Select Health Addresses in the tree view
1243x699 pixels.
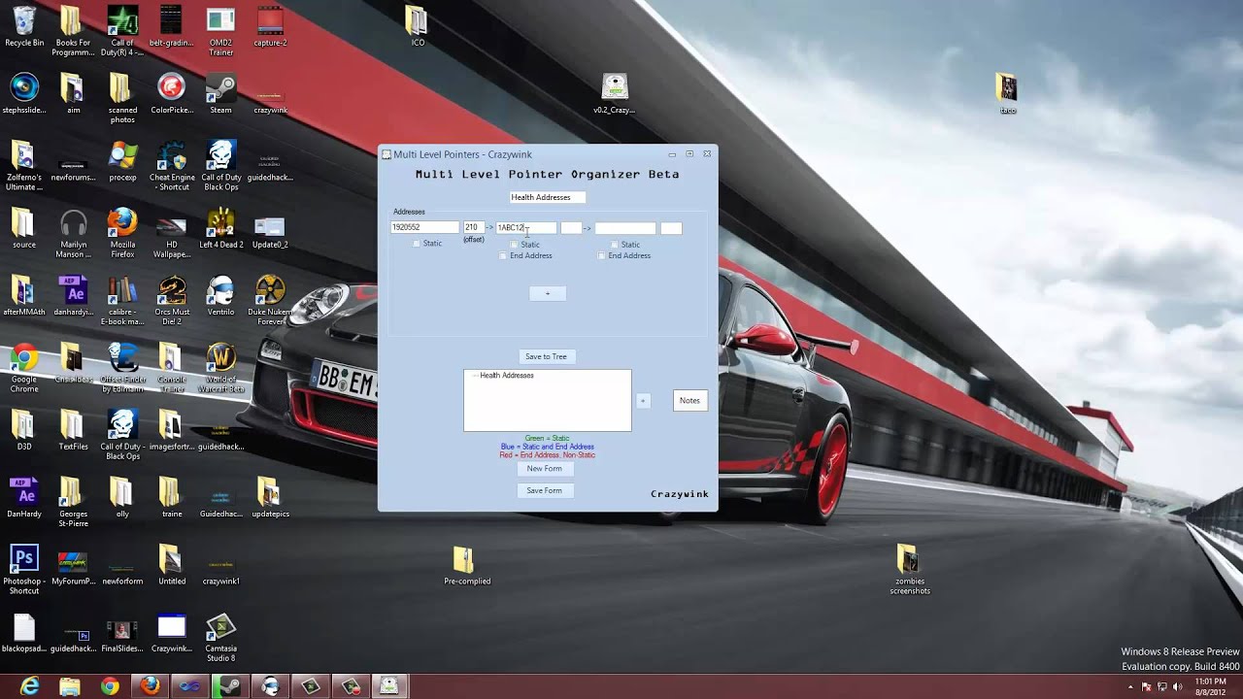[x=506, y=375]
